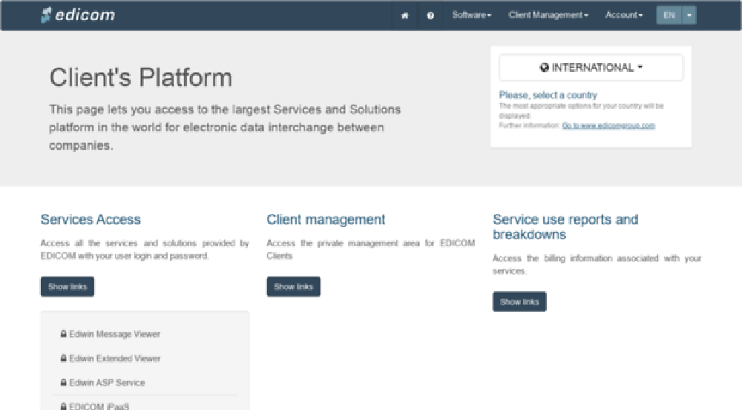
Task: Click lock icon beside Ediwin ASP Service
Action: click(64, 383)
